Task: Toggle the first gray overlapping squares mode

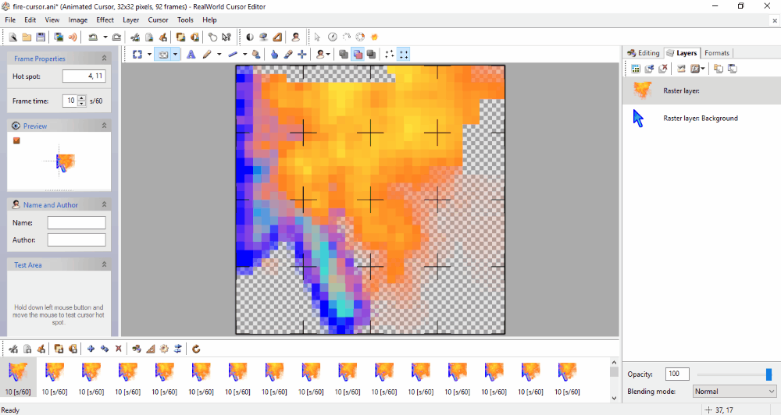Action: [344, 55]
